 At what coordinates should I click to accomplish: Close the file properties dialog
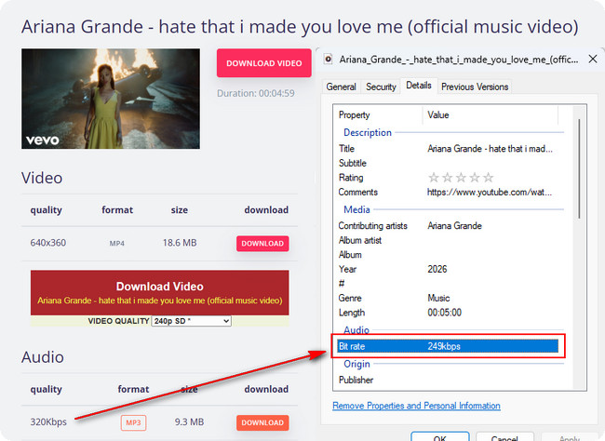593,59
